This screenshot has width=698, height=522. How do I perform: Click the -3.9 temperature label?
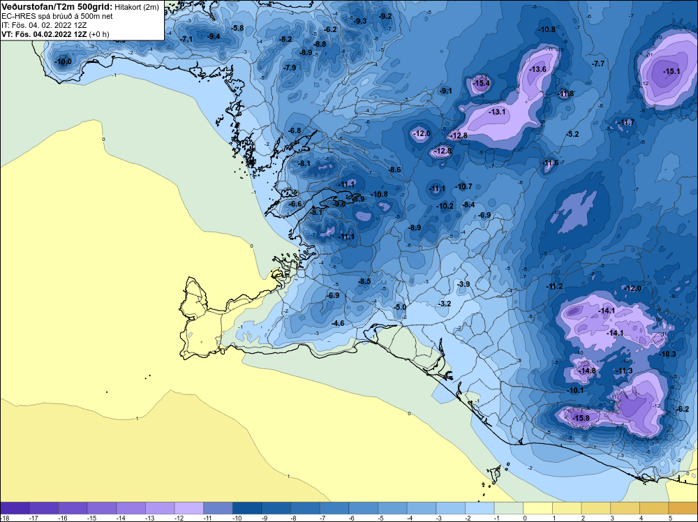pos(463,284)
